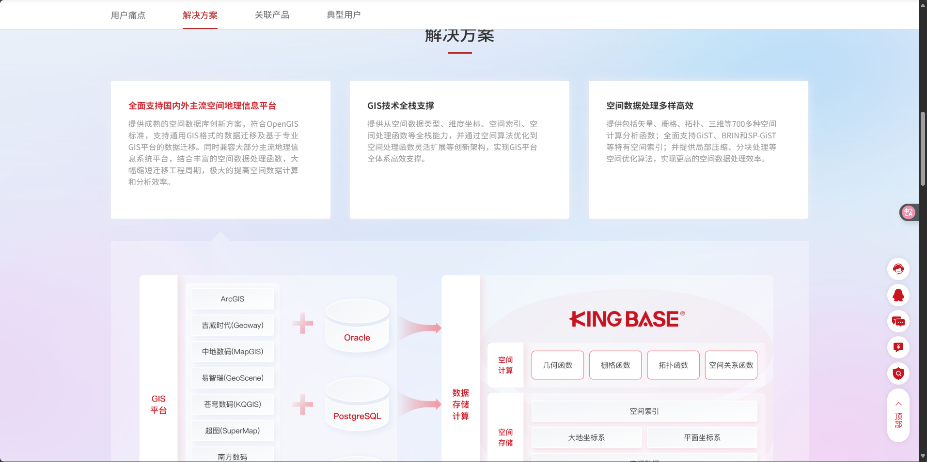Click the PostgreSQL database cylinder

point(357,404)
